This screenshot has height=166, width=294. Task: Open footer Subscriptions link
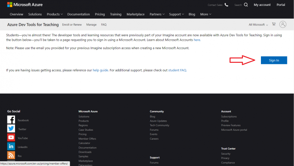pyautogui.click(x=229, y=116)
